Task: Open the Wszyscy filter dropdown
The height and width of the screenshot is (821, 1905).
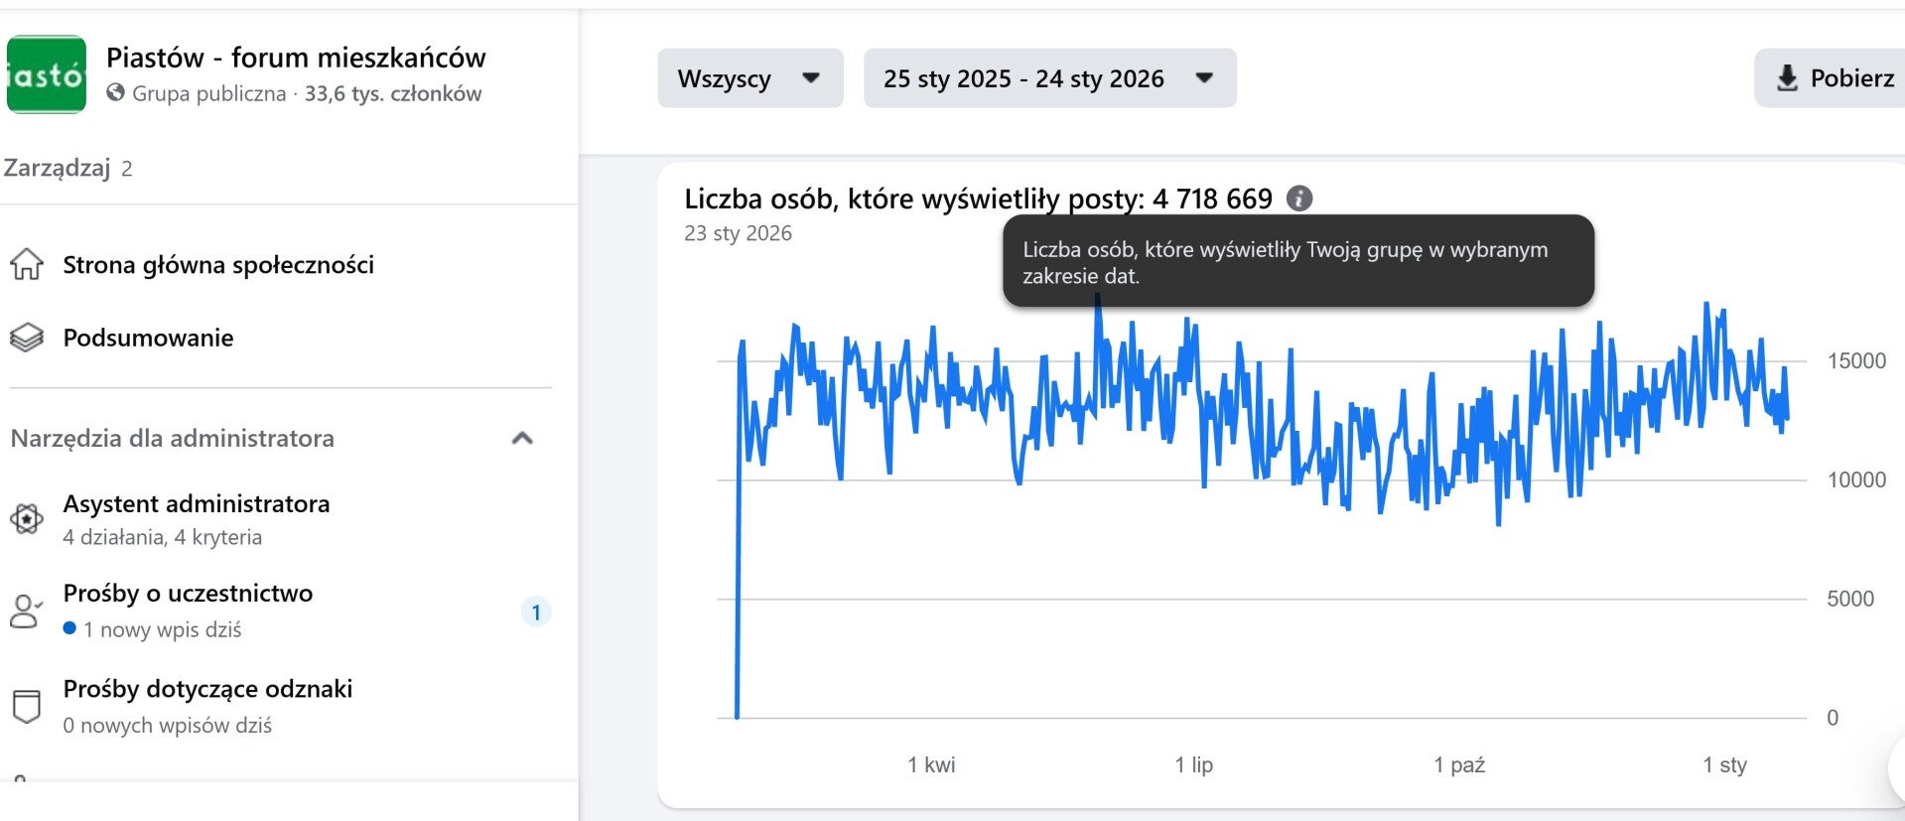Action: 749,78
